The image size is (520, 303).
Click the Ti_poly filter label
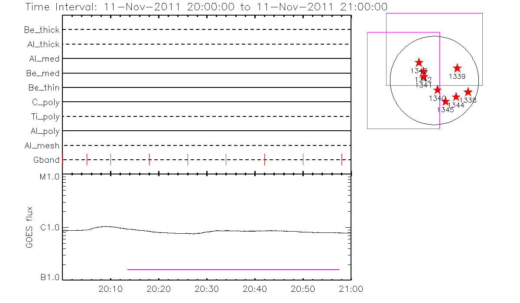45,117
